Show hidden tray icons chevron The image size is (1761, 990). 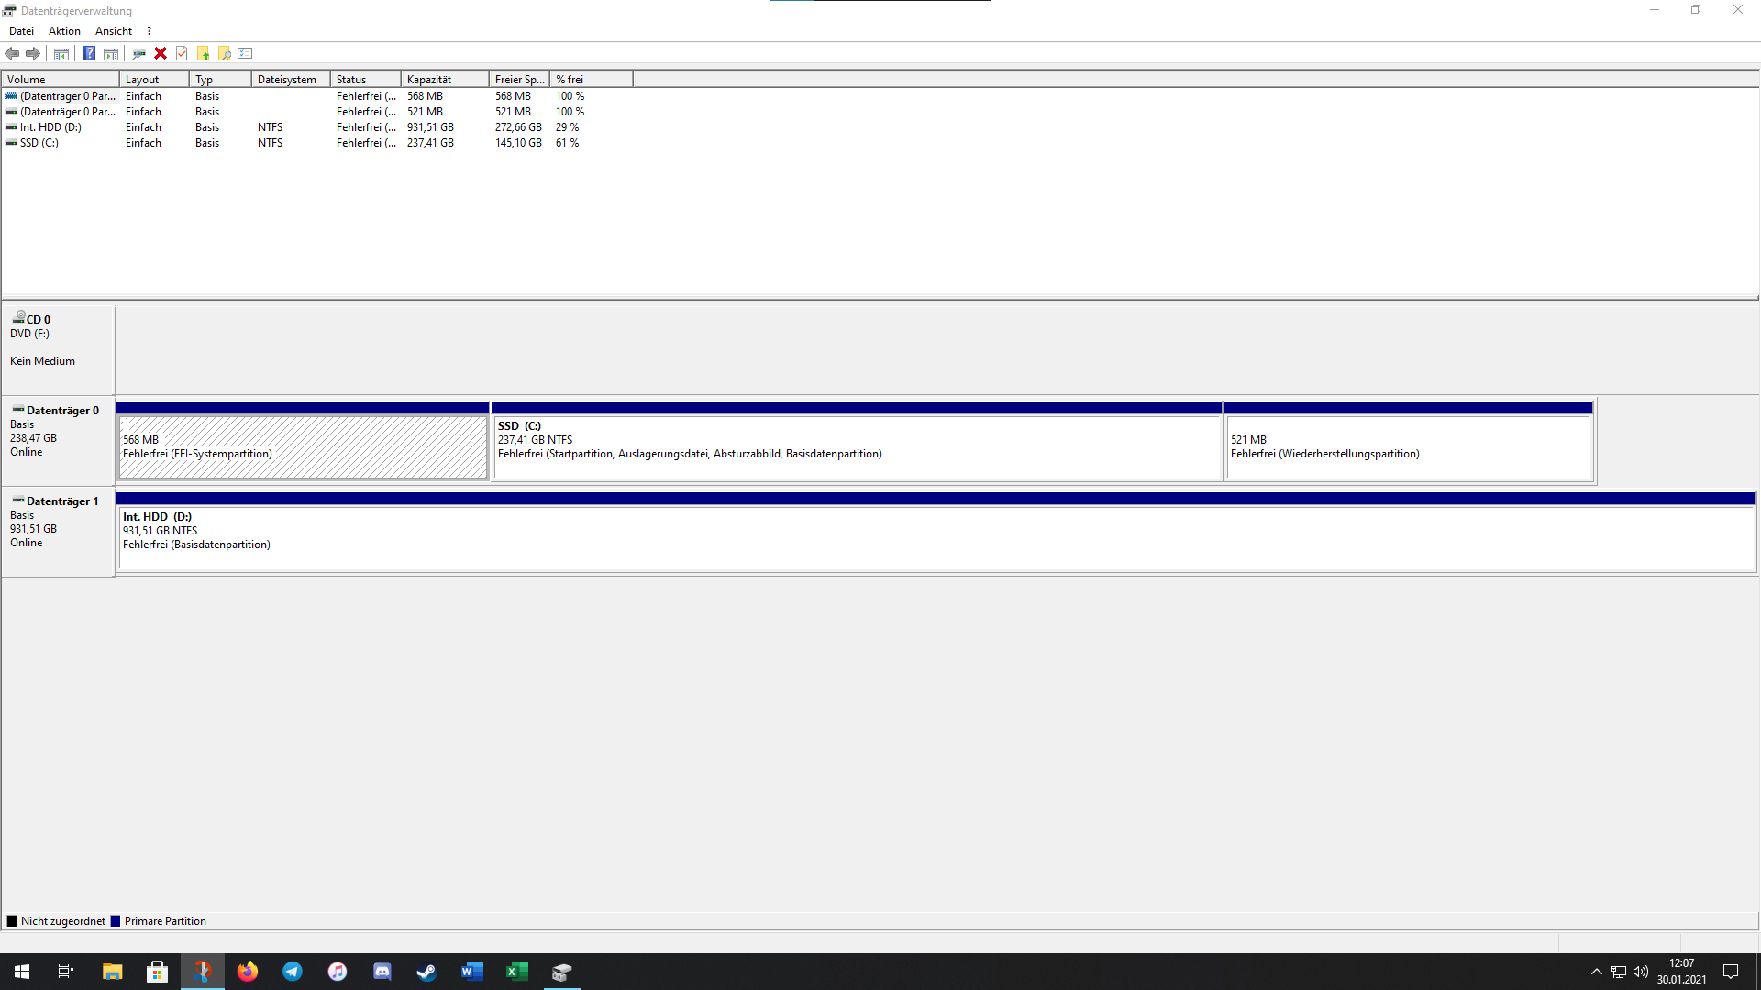pyautogui.click(x=1596, y=972)
